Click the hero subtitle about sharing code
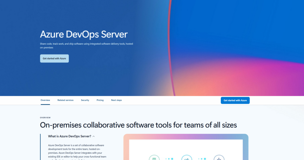304x160 pixels. pos(86,45)
